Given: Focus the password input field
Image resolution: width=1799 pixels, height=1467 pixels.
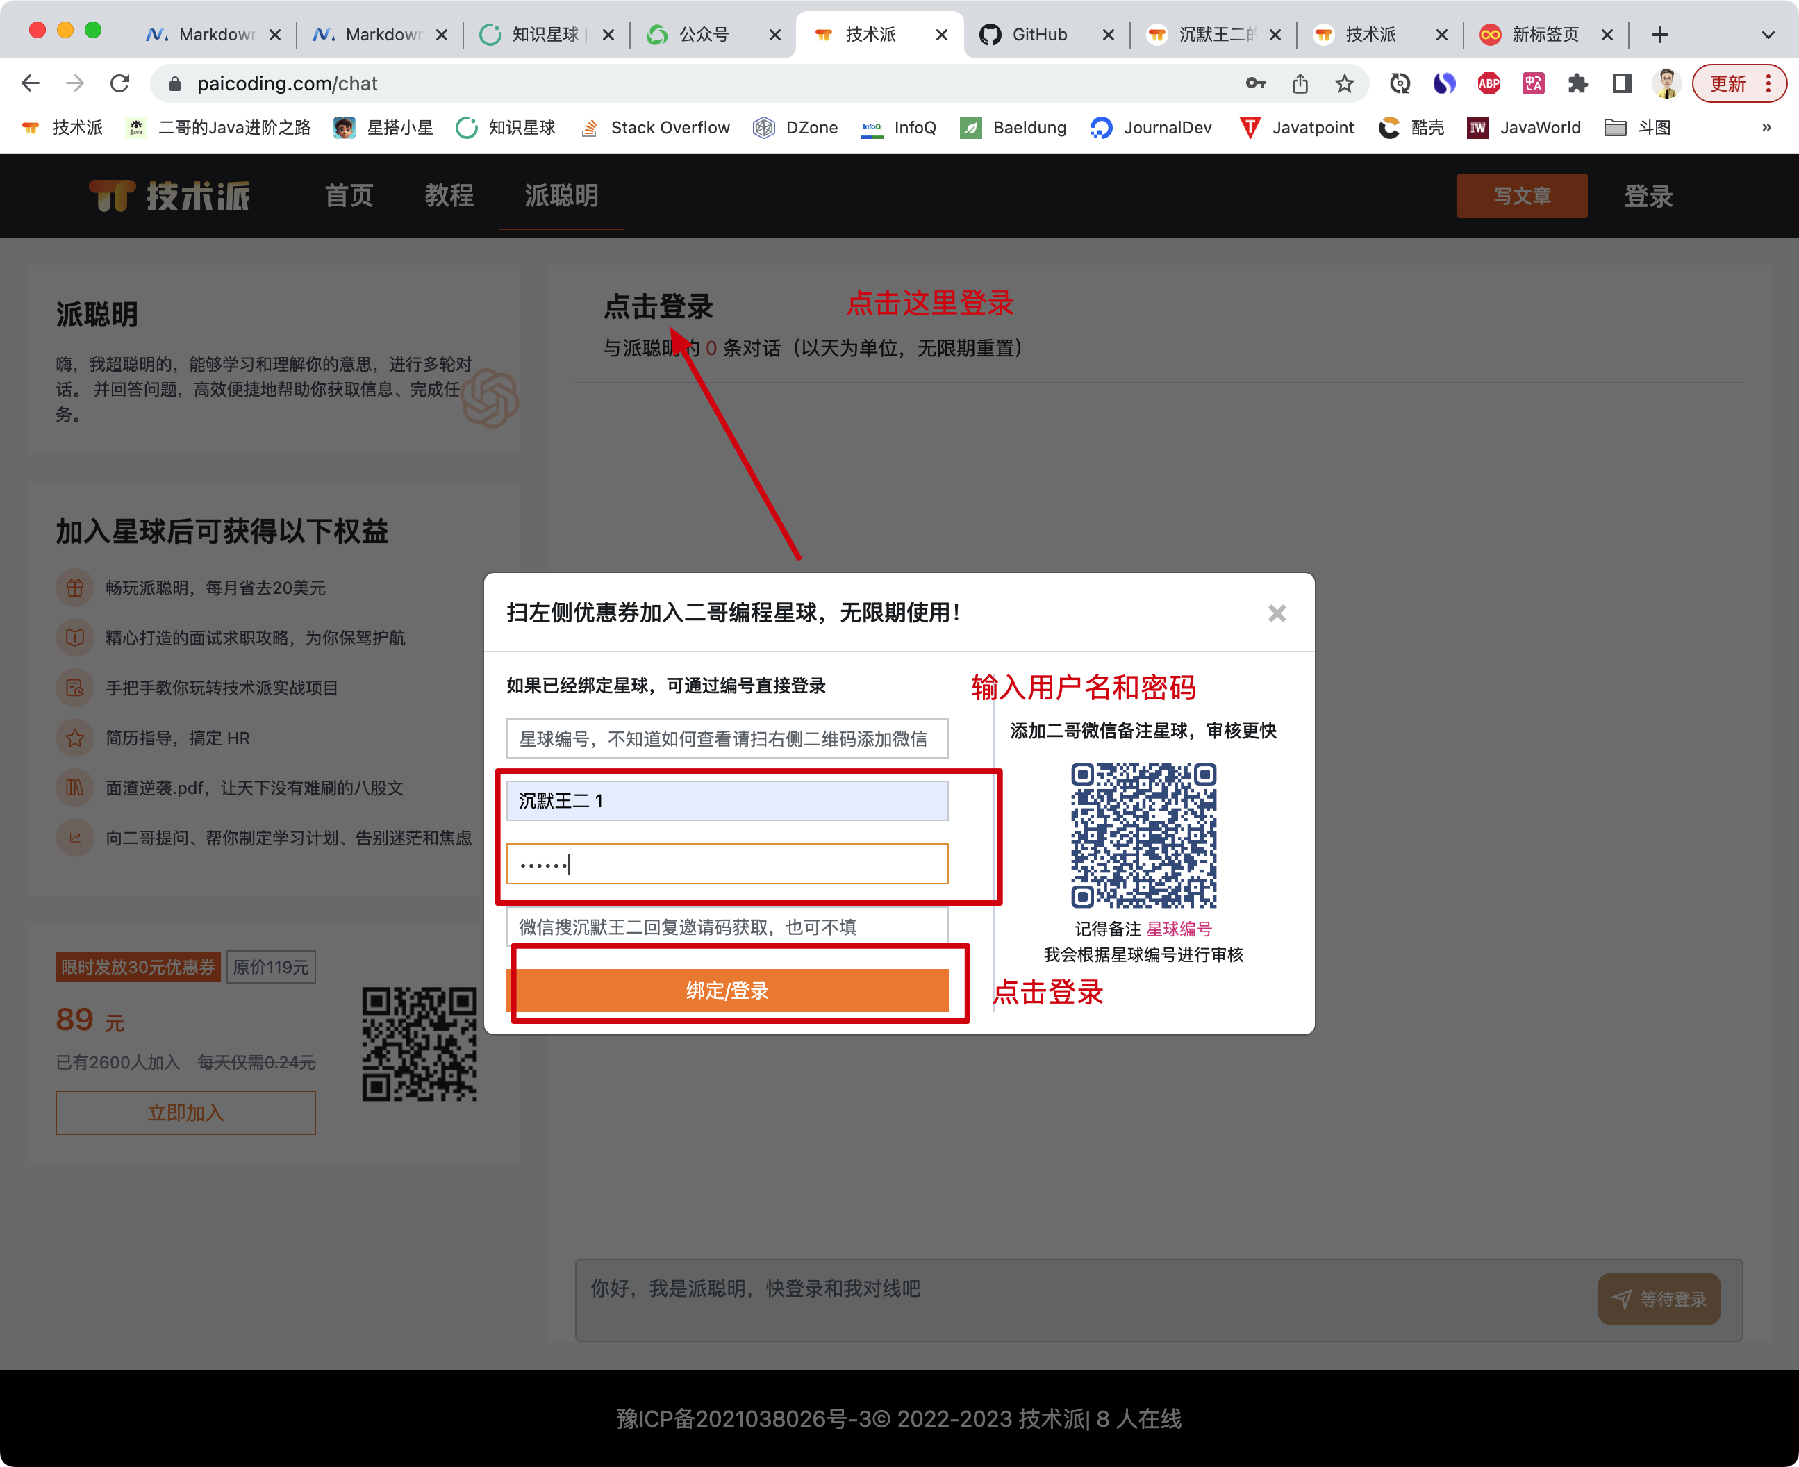Looking at the screenshot, I should pyautogui.click(x=727, y=863).
